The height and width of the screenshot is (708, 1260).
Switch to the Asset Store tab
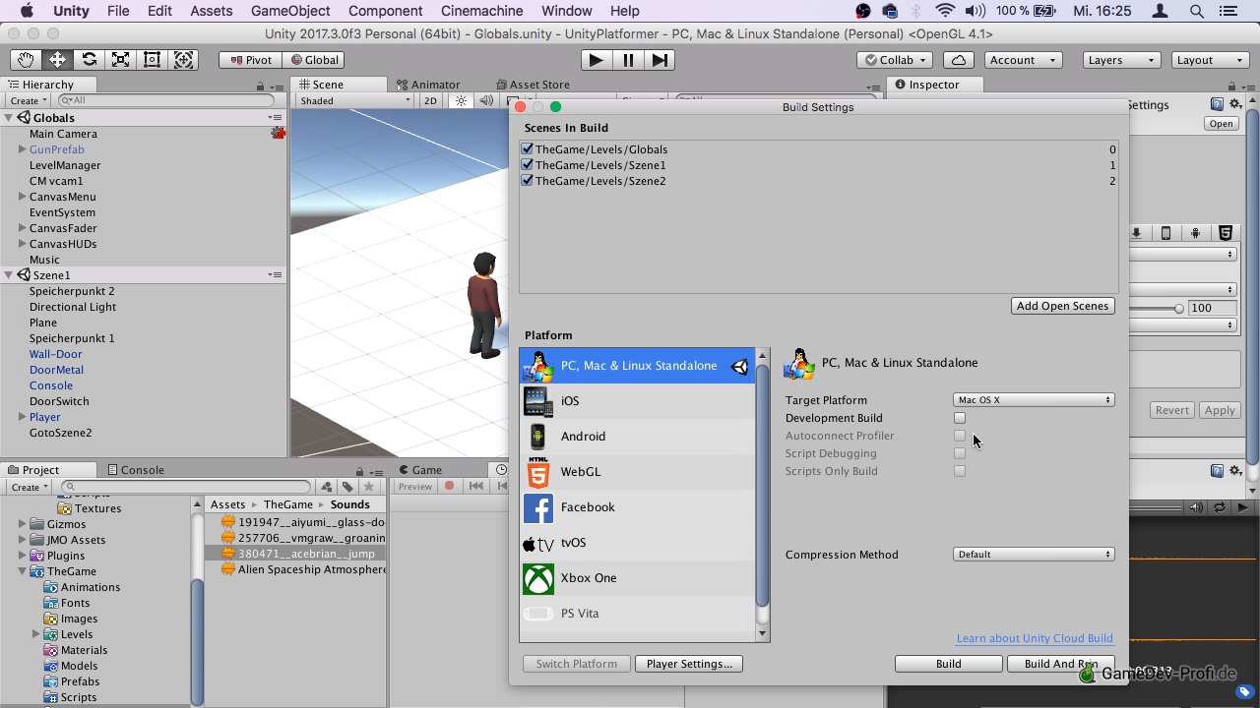(533, 85)
